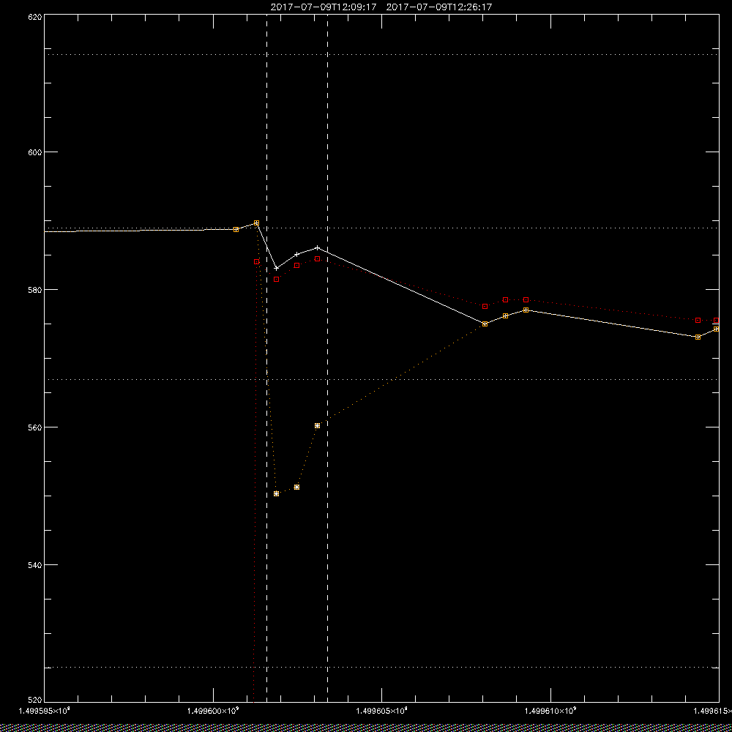Click the topmost dotted horizontal line near 614
Viewport: 732px width, 732px height.
point(382,55)
